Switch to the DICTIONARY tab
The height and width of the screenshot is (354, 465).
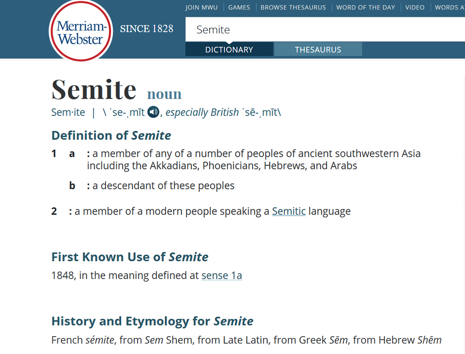point(229,50)
